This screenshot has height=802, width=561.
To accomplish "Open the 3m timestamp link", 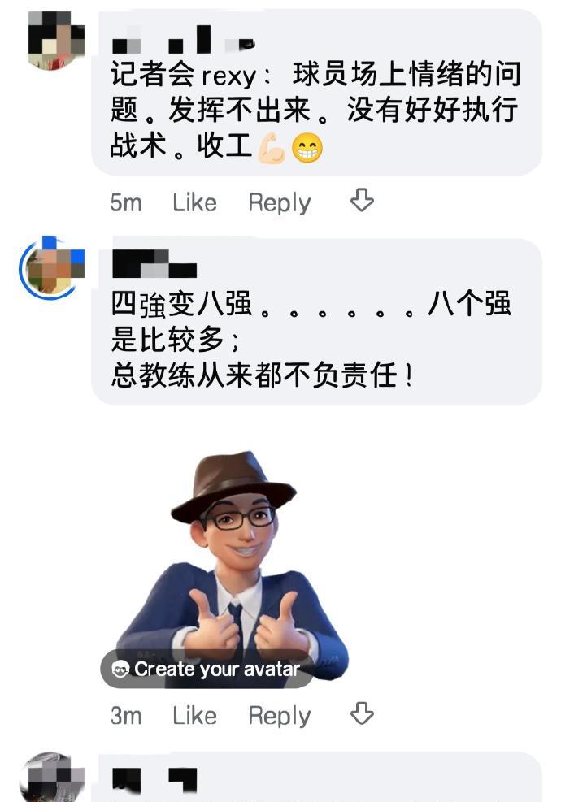I will point(126,716).
